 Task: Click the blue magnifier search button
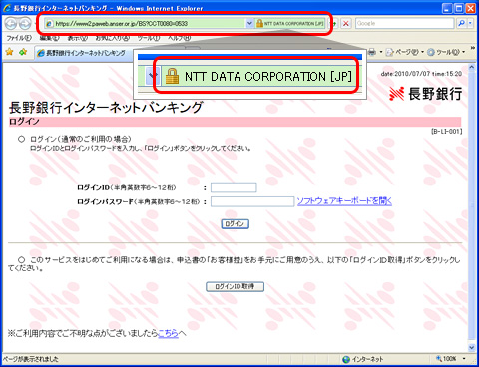[x=461, y=23]
